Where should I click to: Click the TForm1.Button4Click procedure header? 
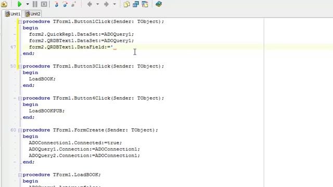[x=94, y=98]
